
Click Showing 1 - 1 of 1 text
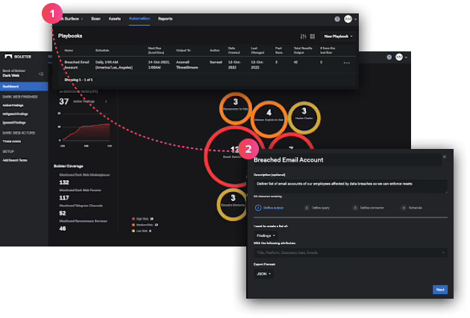click(x=78, y=80)
